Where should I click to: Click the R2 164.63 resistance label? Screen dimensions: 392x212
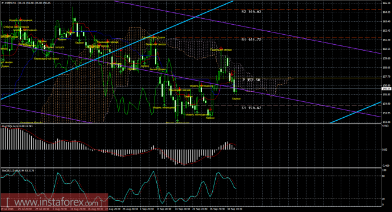251,12
